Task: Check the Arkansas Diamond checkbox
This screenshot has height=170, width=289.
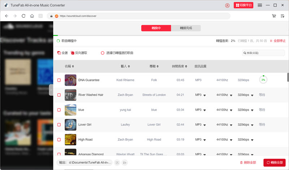Action: [x=59, y=154]
